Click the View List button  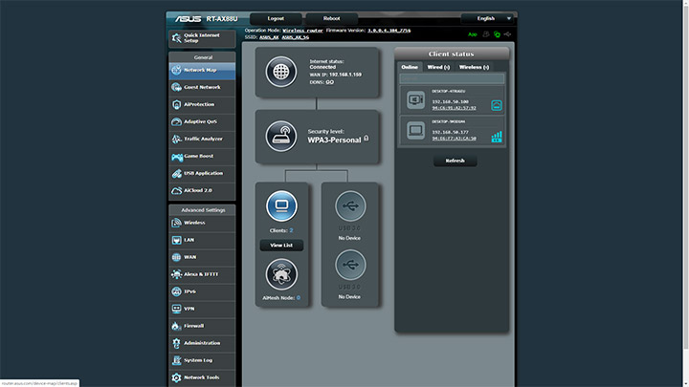click(281, 246)
